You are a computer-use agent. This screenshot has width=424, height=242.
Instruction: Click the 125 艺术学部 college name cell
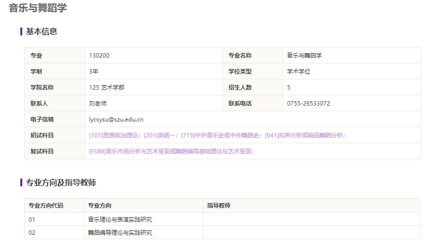[x=106, y=88]
